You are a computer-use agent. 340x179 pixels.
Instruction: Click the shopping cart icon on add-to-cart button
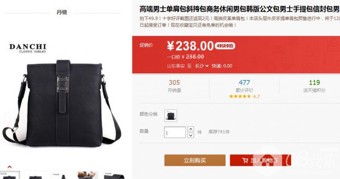click(245, 161)
